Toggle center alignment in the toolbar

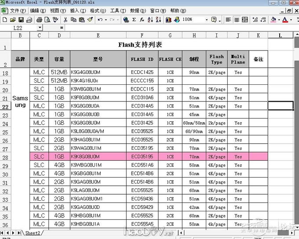tap(237, 20)
